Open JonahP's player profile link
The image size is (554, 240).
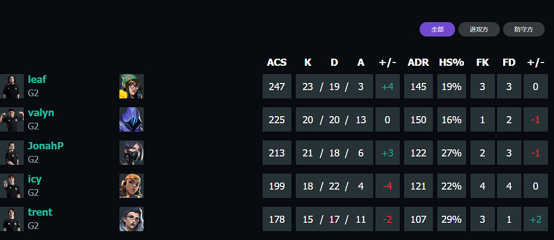point(46,146)
